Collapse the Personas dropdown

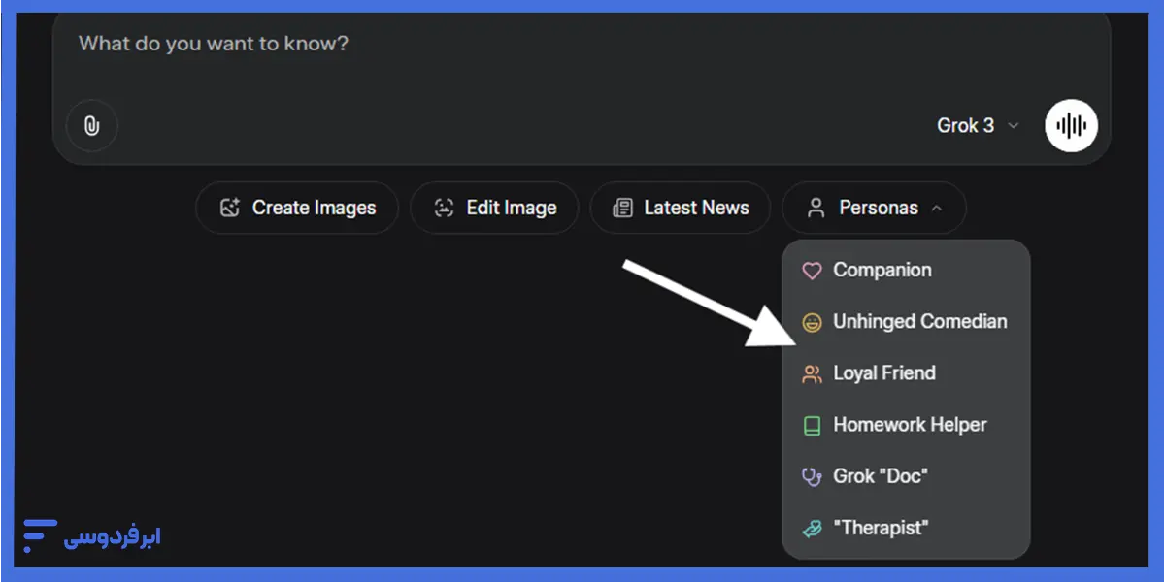(x=874, y=208)
